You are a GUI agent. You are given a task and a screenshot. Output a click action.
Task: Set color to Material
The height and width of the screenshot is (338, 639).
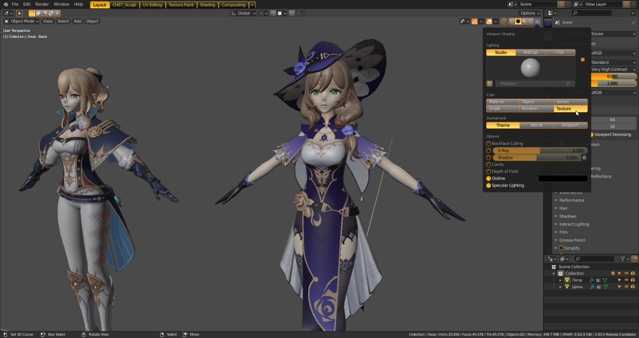pos(503,102)
